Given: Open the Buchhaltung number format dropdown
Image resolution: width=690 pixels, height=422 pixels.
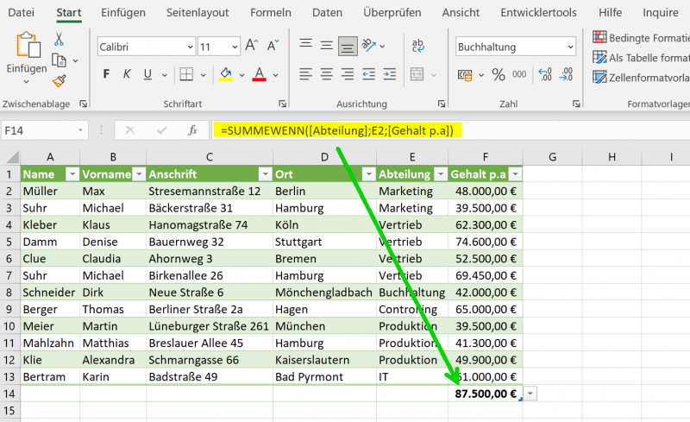Looking at the screenshot, I should tap(570, 47).
